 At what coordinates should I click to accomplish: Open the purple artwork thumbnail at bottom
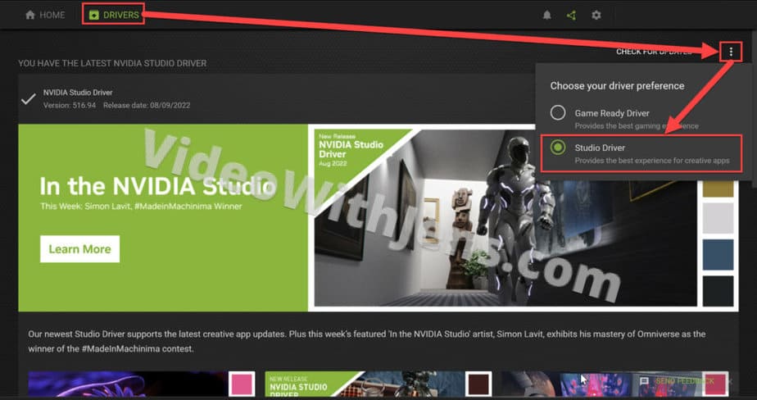(128, 384)
